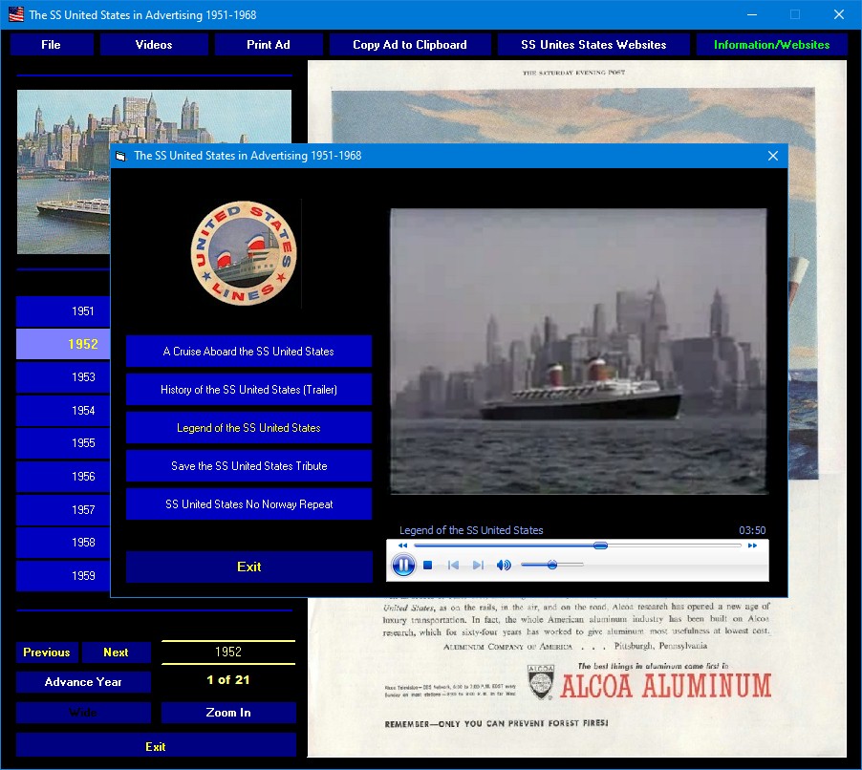862x770 pixels.
Task: Pause the video with the round pause button
Action: (x=403, y=565)
